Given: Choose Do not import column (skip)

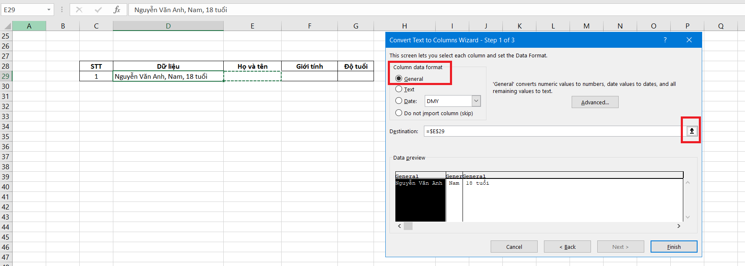Looking at the screenshot, I should [399, 113].
